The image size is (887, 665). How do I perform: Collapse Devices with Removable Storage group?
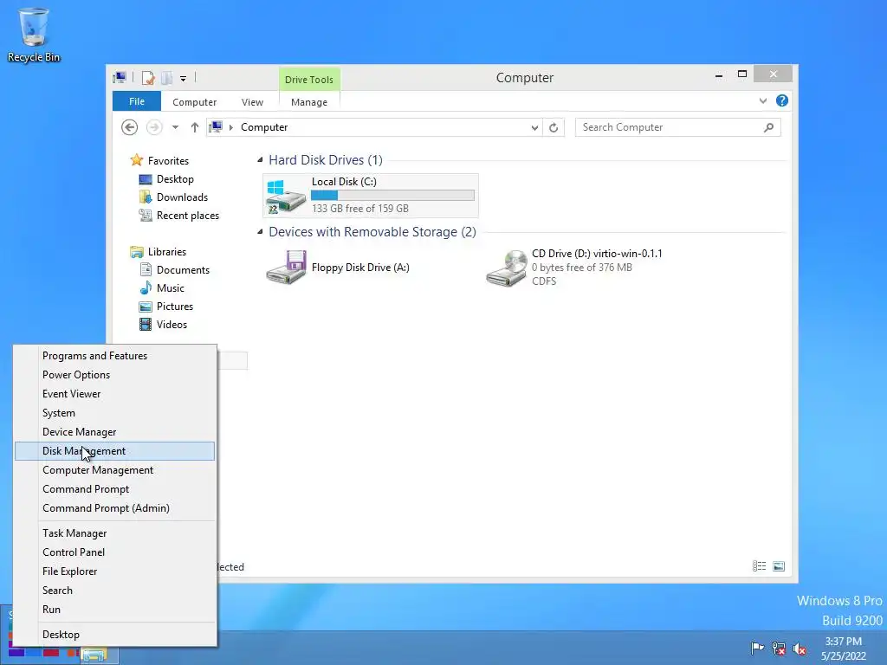(x=260, y=232)
